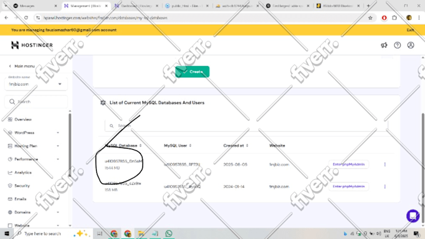Image resolution: width=425 pixels, height=239 pixels.
Task: Open the Analytics sidebar item
Action: pyautogui.click(x=23, y=172)
